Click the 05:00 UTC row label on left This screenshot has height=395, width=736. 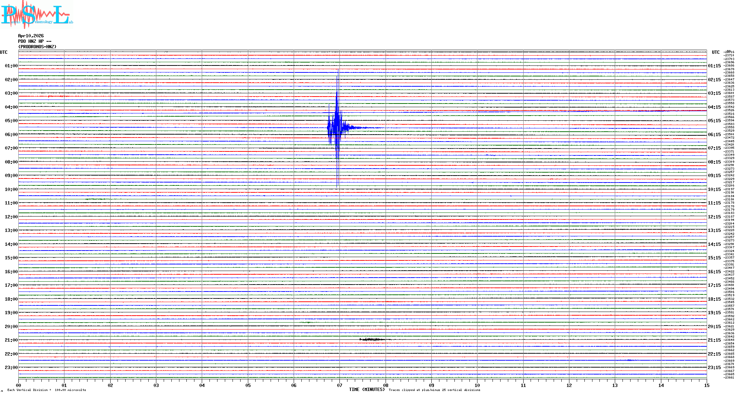(x=11, y=121)
